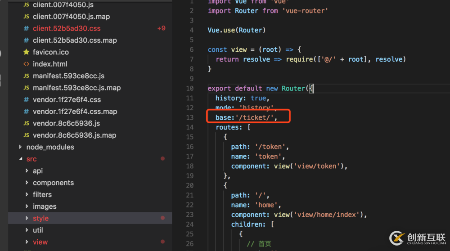Image resolution: width=450 pixels, height=251 pixels.
Task: Click JS icon of client.007f4050.js.map
Action: coord(27,17)
